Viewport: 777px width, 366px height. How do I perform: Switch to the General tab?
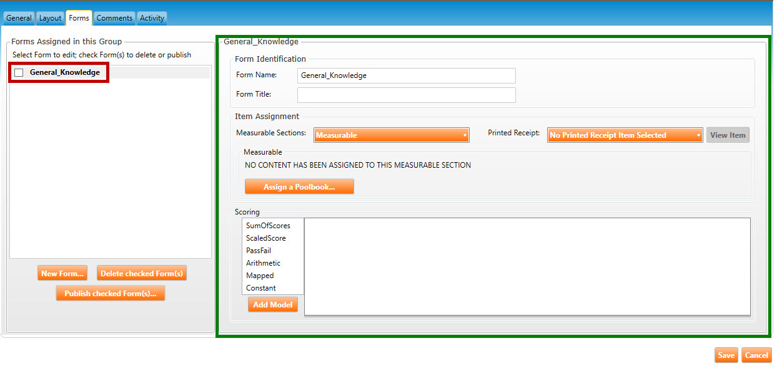click(19, 18)
